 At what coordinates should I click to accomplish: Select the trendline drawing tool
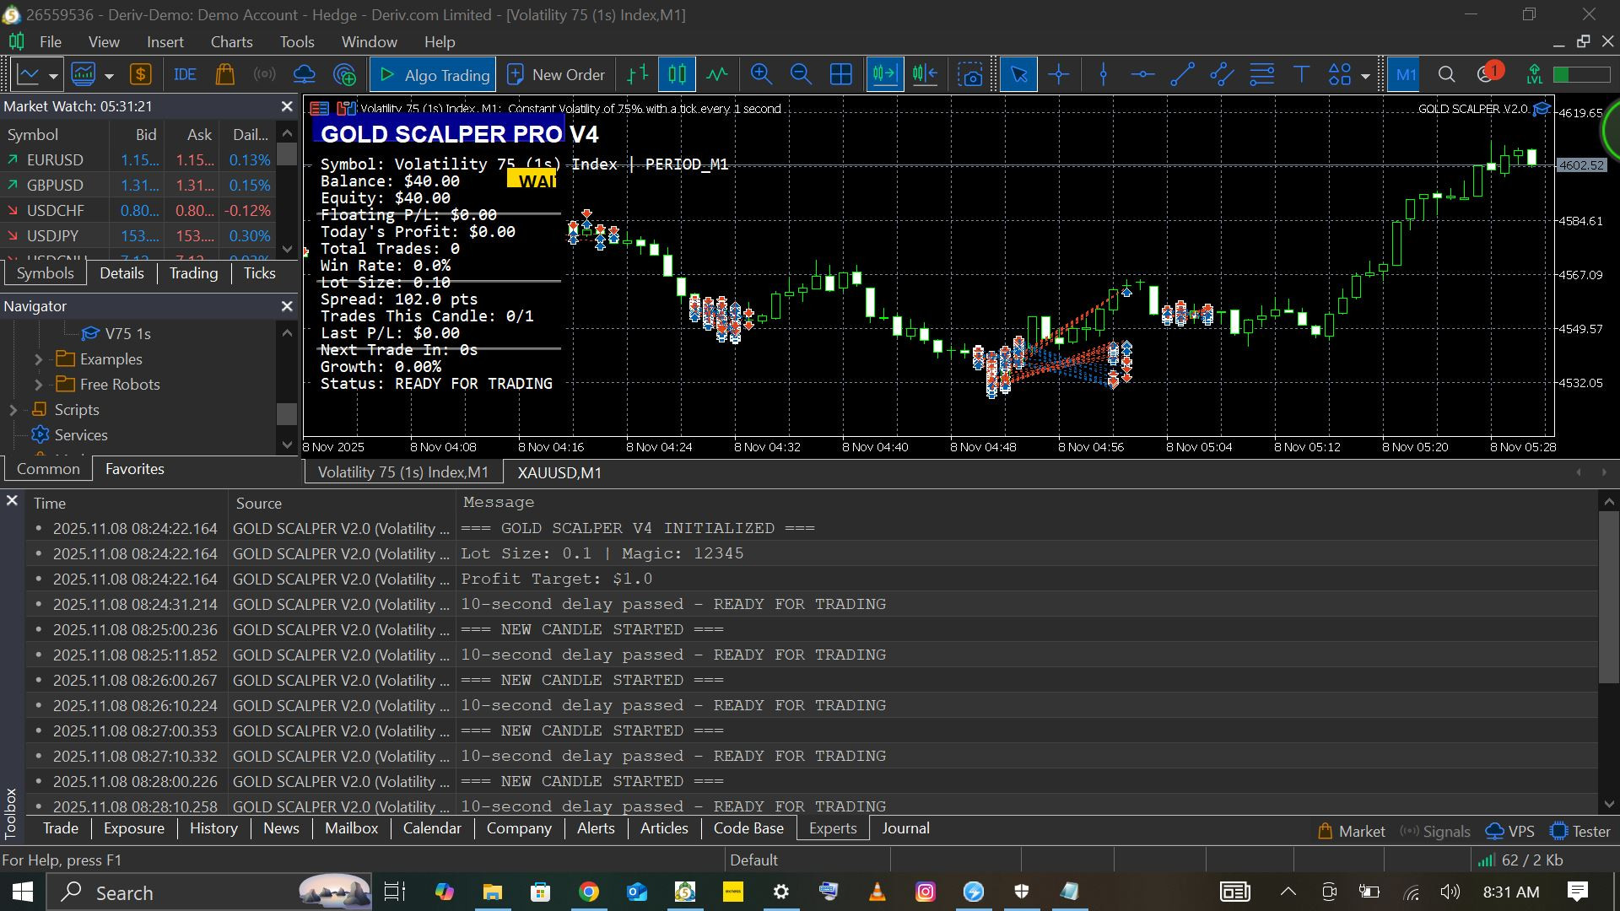(x=1183, y=74)
